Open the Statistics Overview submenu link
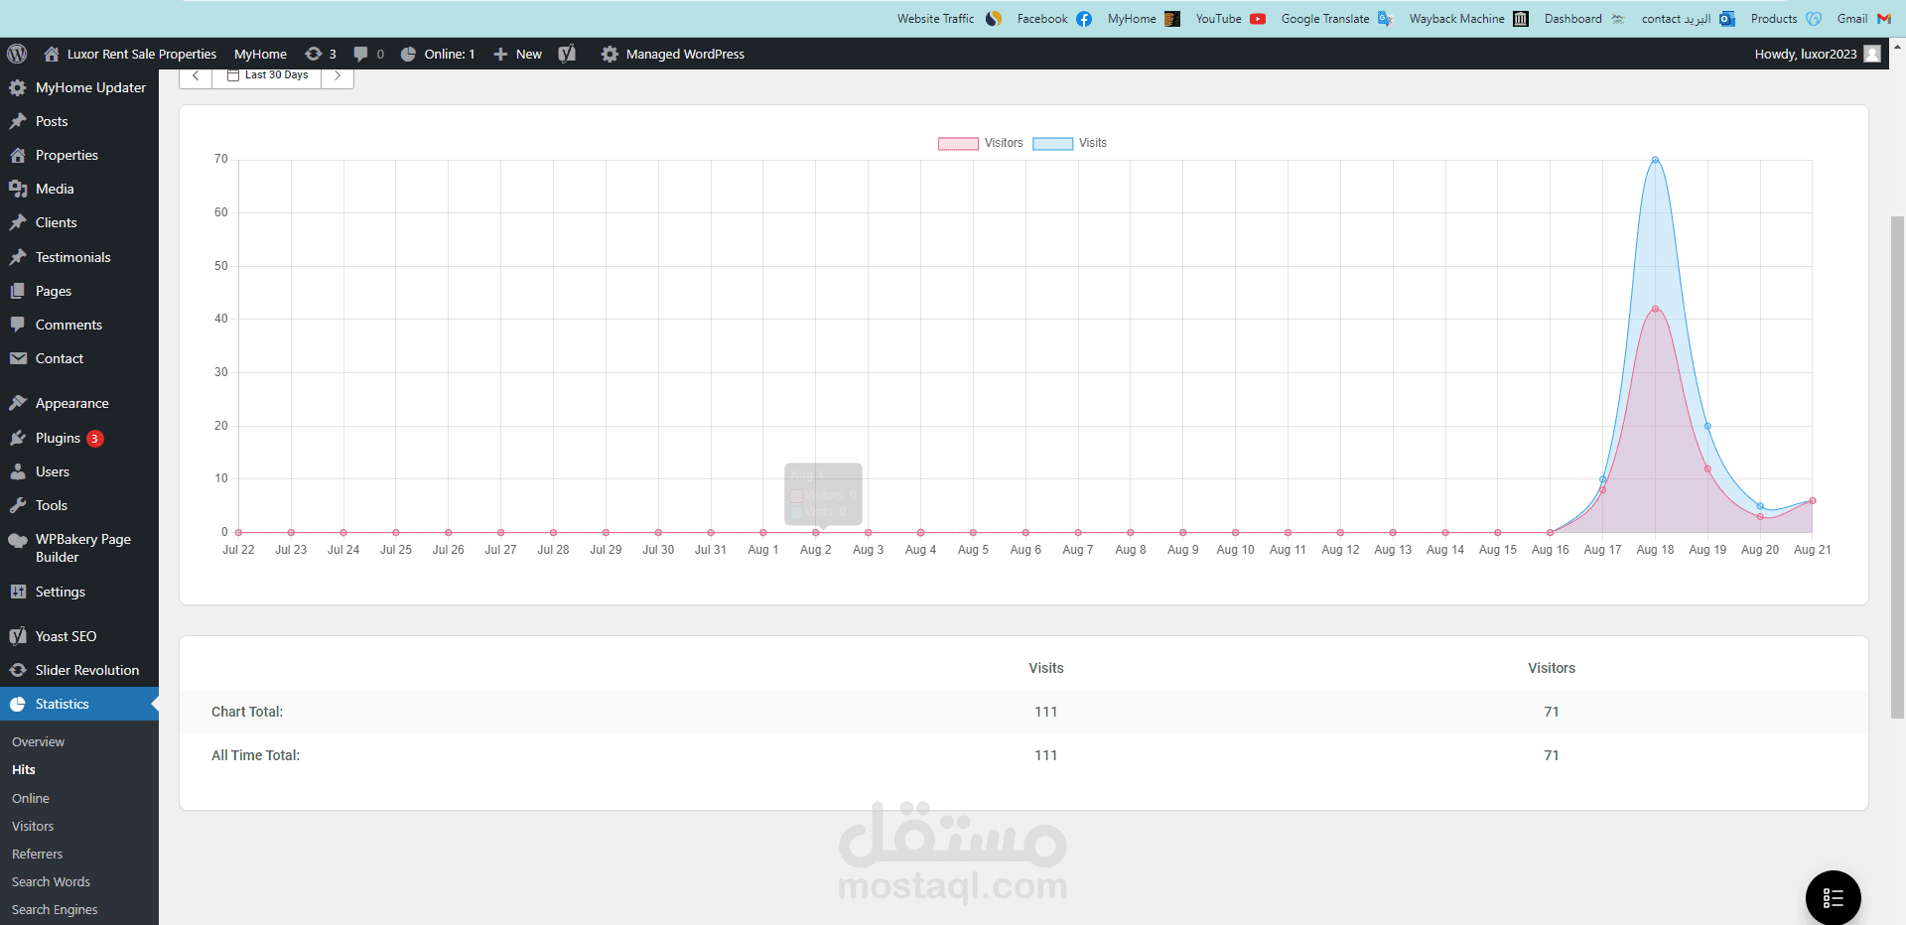The width and height of the screenshot is (1906, 925). (38, 741)
